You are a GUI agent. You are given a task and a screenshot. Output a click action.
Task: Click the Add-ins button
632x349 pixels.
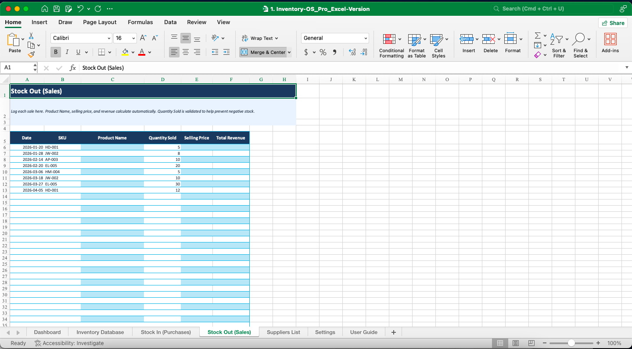610,44
